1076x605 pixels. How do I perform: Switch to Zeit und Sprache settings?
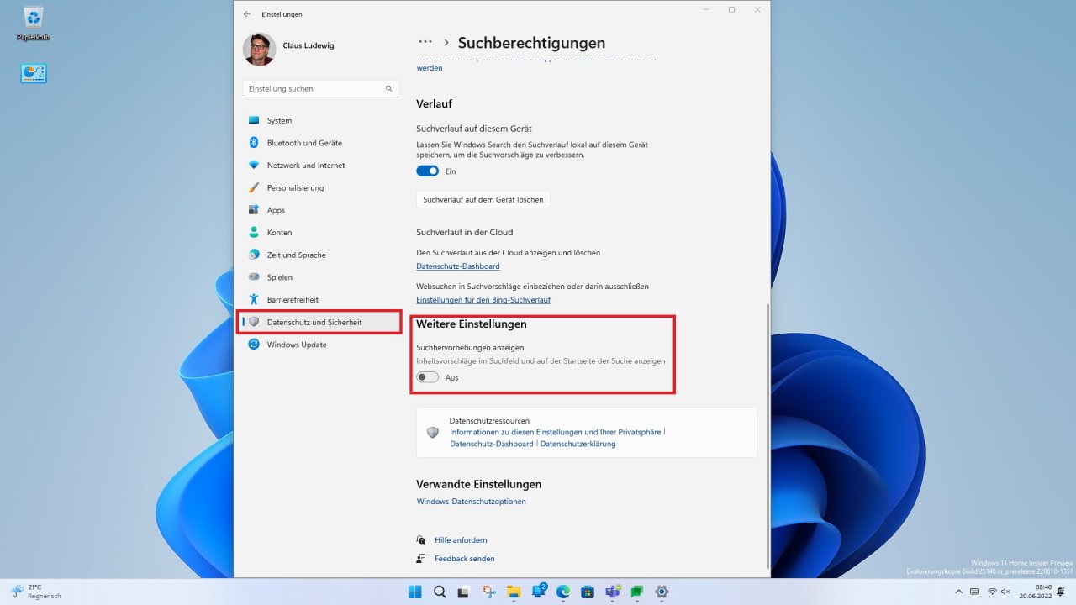tap(319, 255)
